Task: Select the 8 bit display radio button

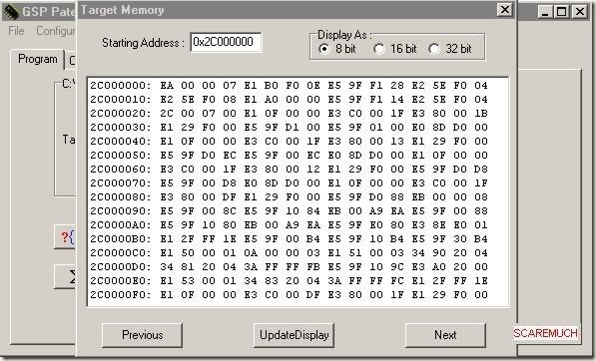Action: [324, 49]
